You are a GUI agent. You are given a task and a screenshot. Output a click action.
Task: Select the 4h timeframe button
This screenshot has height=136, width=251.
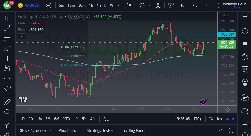tap(99, 5)
